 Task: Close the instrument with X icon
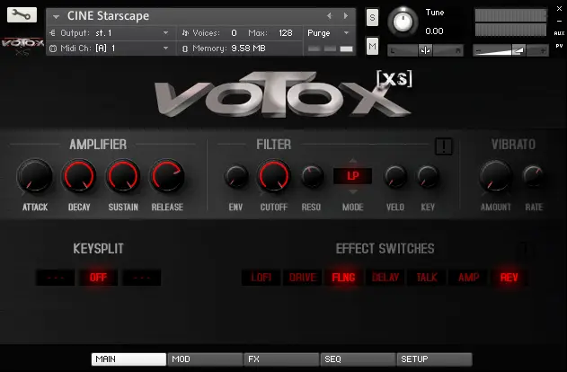tap(559, 9)
